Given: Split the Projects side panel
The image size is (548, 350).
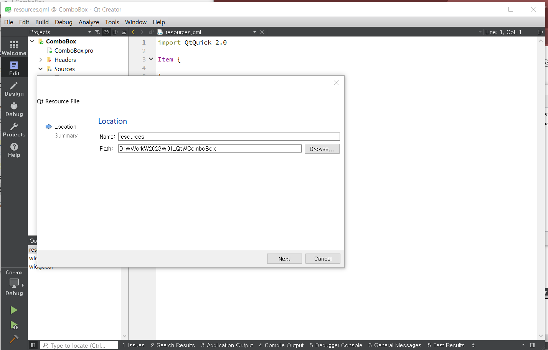Looking at the screenshot, I should (x=115, y=32).
